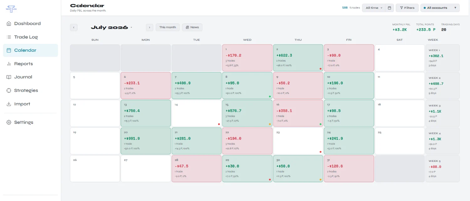Open the News button
Viewport: 470px width, 201px height.
pyautogui.click(x=192, y=27)
